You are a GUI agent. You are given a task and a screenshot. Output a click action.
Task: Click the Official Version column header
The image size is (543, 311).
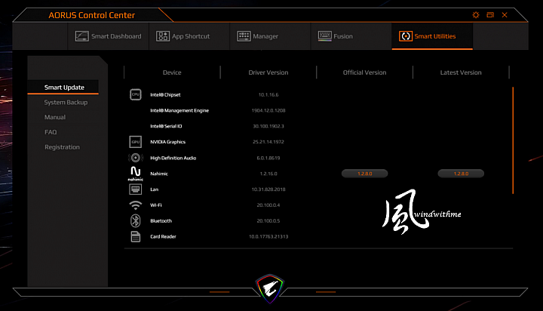click(x=365, y=72)
